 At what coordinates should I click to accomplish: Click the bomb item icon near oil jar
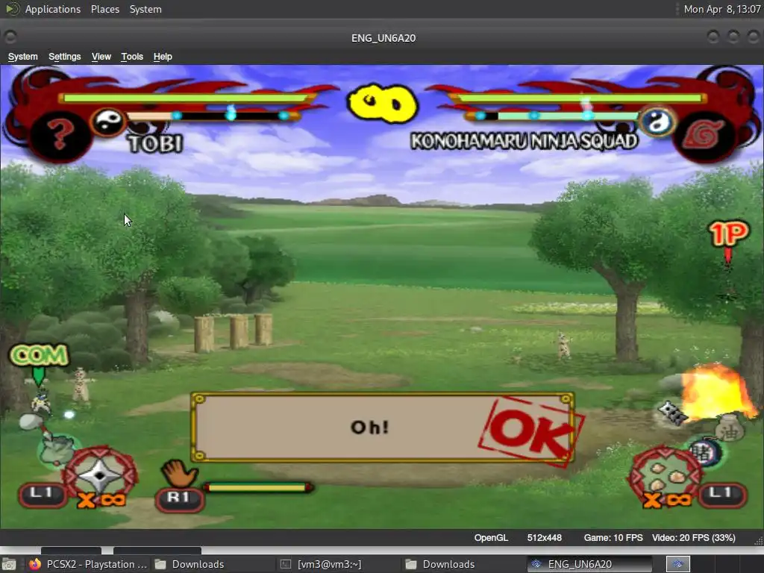tap(706, 451)
